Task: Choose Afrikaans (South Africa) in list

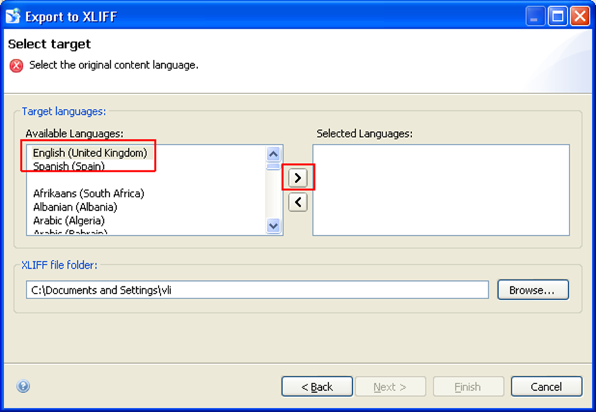Action: point(88,193)
